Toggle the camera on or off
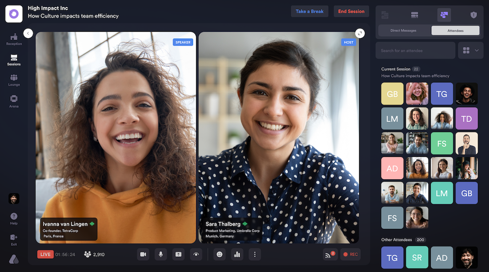This screenshot has height=272, width=489. pos(143,255)
